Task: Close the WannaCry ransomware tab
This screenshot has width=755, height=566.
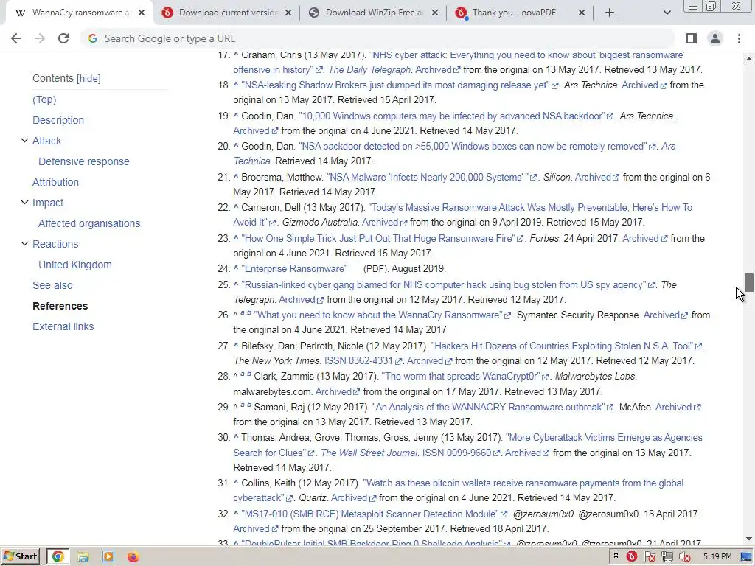Action: [x=142, y=13]
